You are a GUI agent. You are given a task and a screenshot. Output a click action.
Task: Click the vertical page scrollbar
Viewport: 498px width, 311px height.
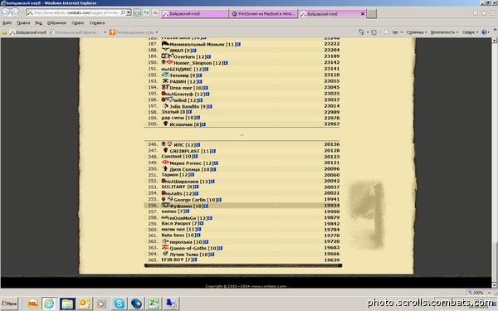(494, 163)
